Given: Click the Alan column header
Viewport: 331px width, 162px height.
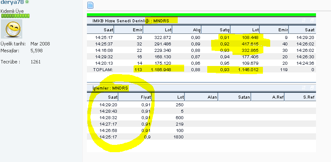Looking at the screenshot, I should coord(201,97).
